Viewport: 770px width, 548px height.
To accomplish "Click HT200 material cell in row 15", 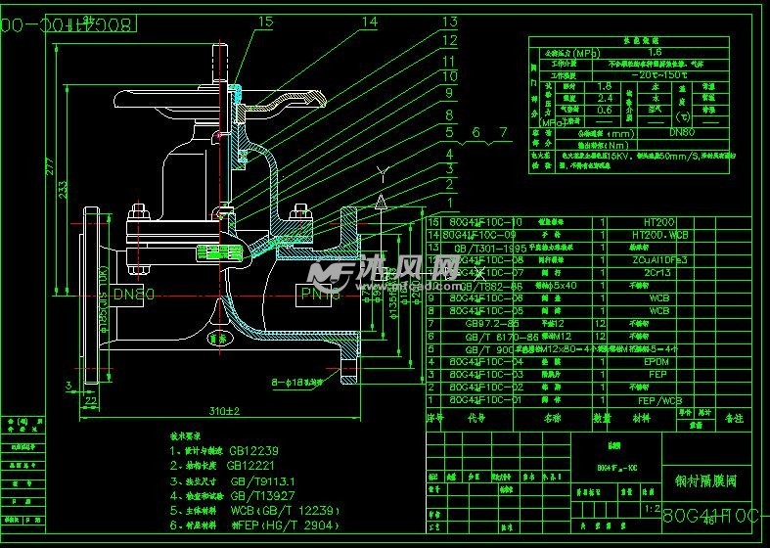I will tap(659, 222).
